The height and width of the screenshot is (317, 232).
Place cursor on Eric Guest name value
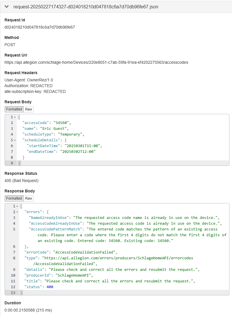[x=54, y=129]
